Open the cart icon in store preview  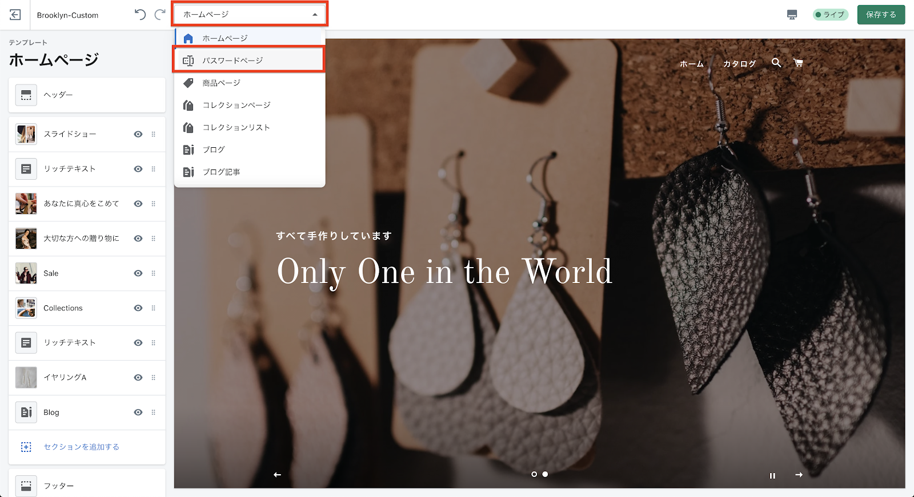(x=798, y=63)
